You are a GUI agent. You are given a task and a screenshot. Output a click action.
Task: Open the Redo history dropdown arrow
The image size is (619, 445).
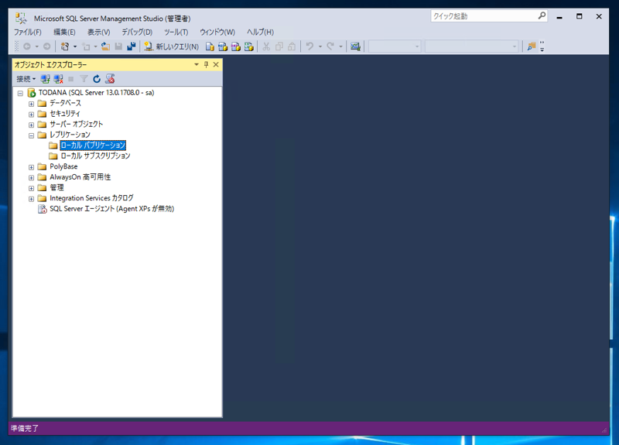click(x=340, y=46)
